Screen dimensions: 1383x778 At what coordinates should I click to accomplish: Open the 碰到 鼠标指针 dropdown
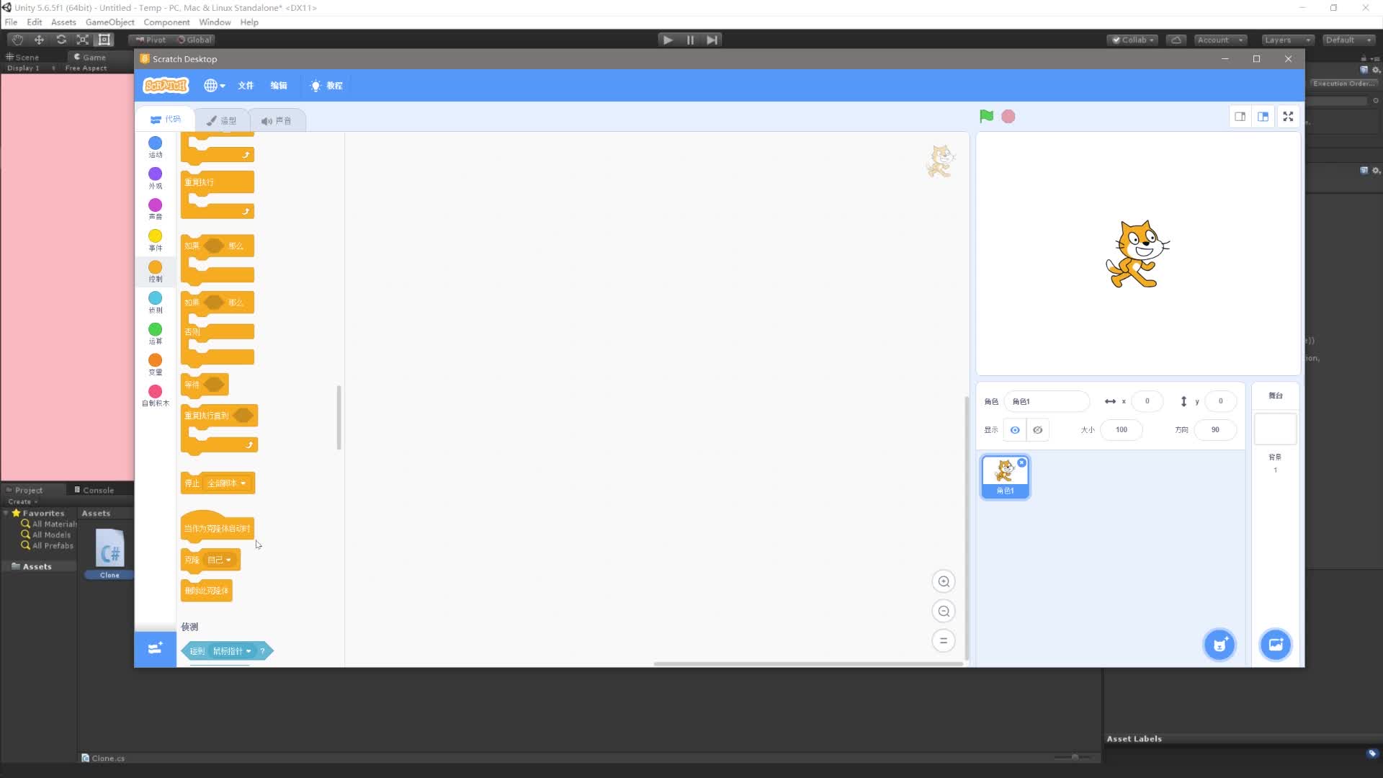[232, 651]
